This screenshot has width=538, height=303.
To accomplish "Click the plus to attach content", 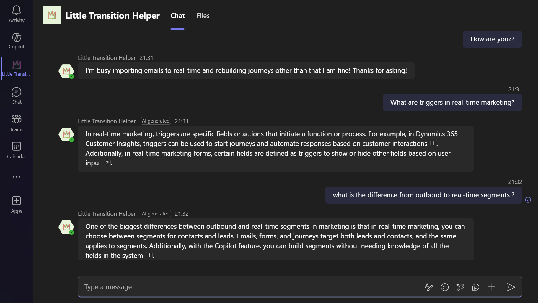I will click(x=491, y=287).
